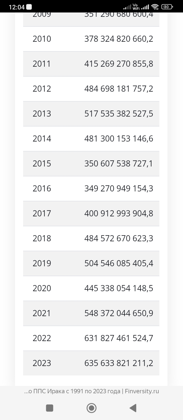Tap the 2019 table row

(x=91, y=263)
